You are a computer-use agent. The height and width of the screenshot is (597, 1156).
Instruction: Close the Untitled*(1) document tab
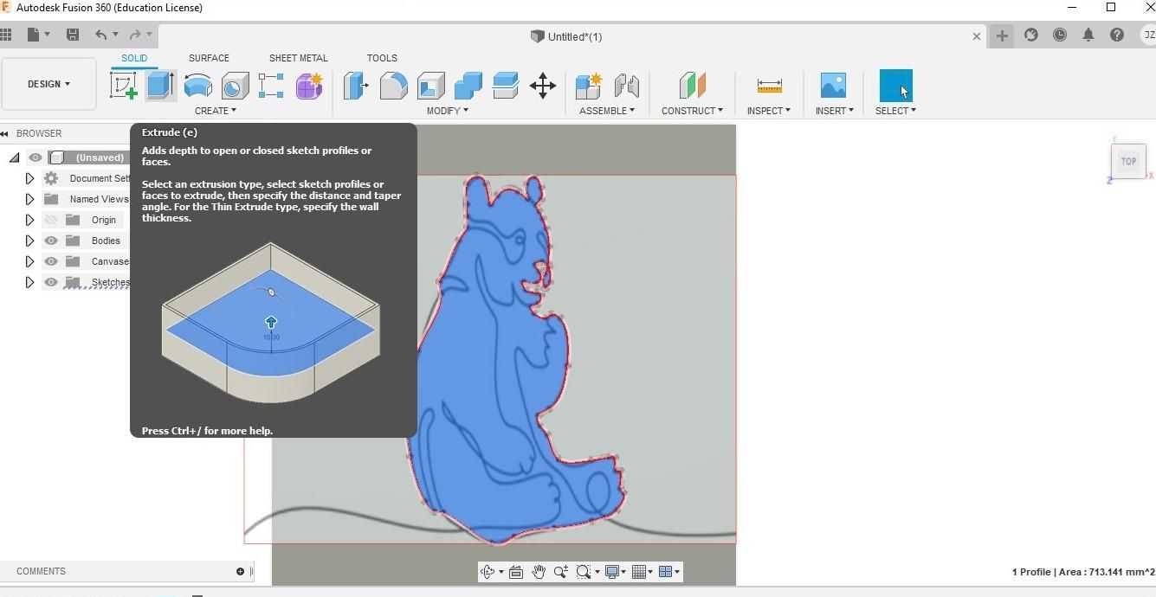tap(977, 36)
